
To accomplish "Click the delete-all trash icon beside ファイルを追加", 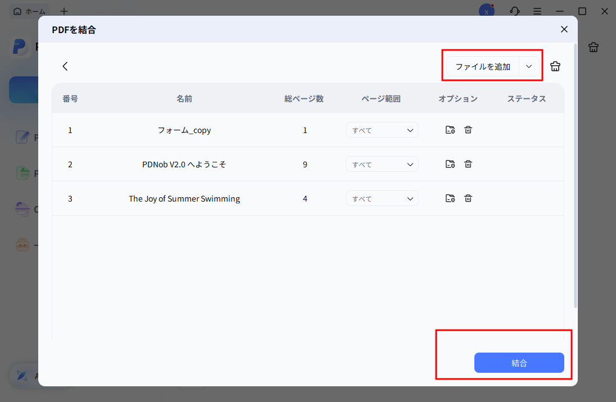I will (x=555, y=66).
